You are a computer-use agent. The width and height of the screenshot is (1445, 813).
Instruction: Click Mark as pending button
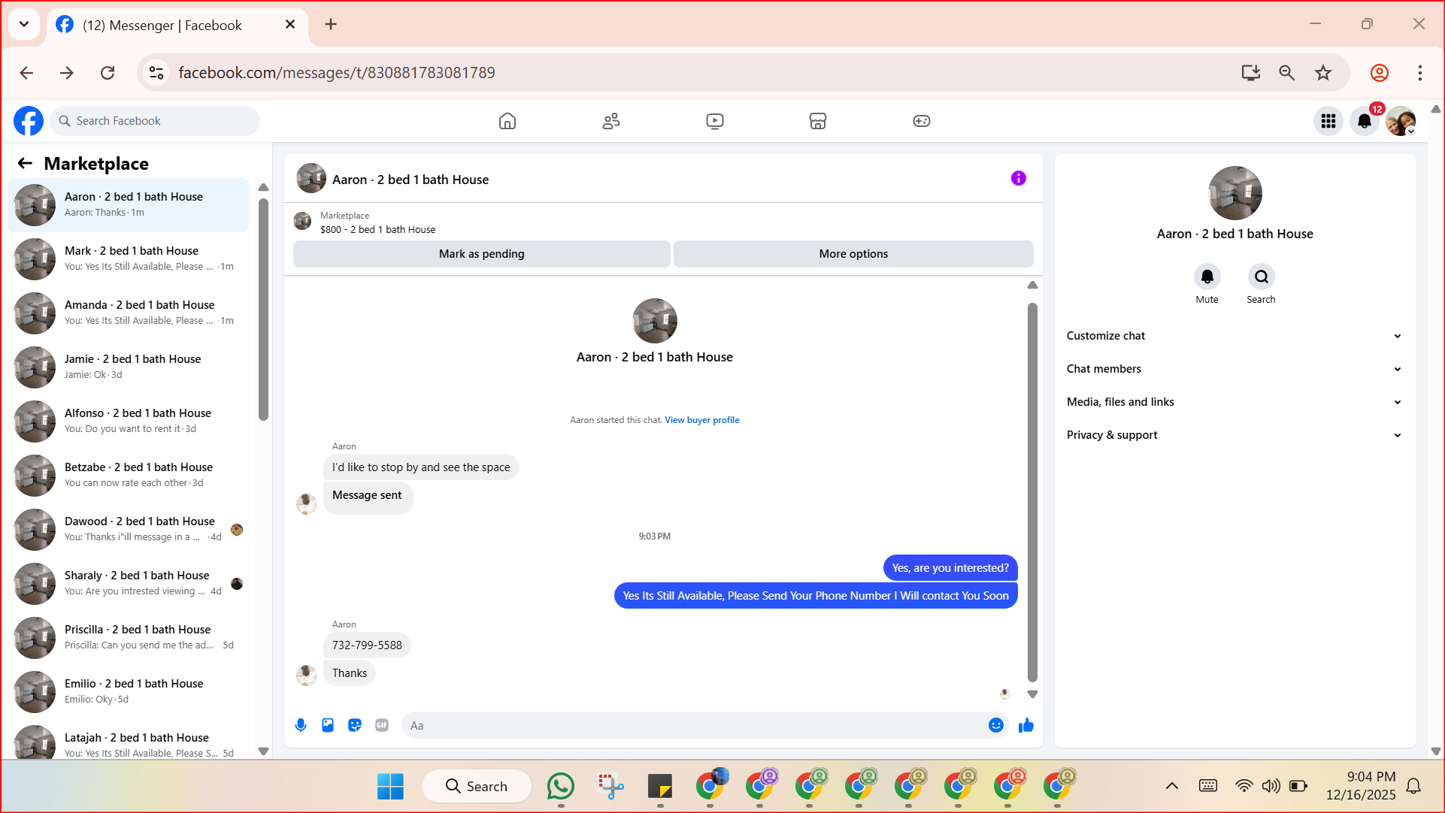click(x=482, y=254)
